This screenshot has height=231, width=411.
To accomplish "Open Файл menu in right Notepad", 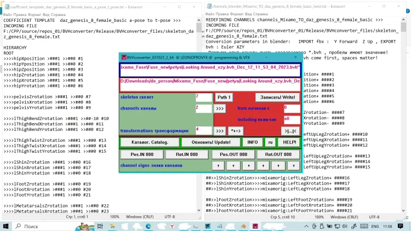I will pyautogui.click(x=210, y=14).
